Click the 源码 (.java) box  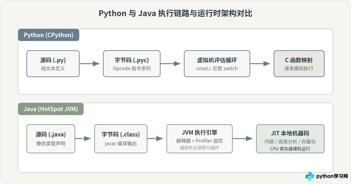pos(51,139)
